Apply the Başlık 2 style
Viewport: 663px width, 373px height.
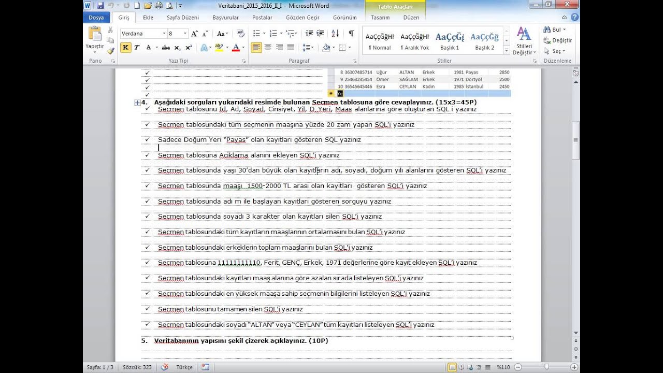(484, 40)
